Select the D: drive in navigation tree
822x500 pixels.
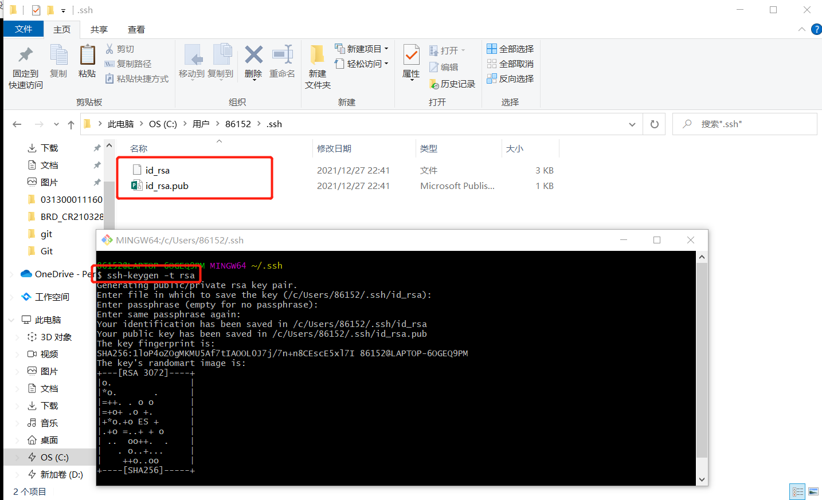61,474
